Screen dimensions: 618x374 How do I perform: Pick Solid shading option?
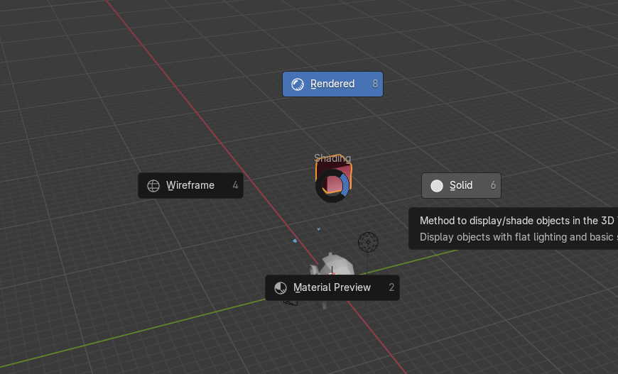pyautogui.click(x=461, y=185)
